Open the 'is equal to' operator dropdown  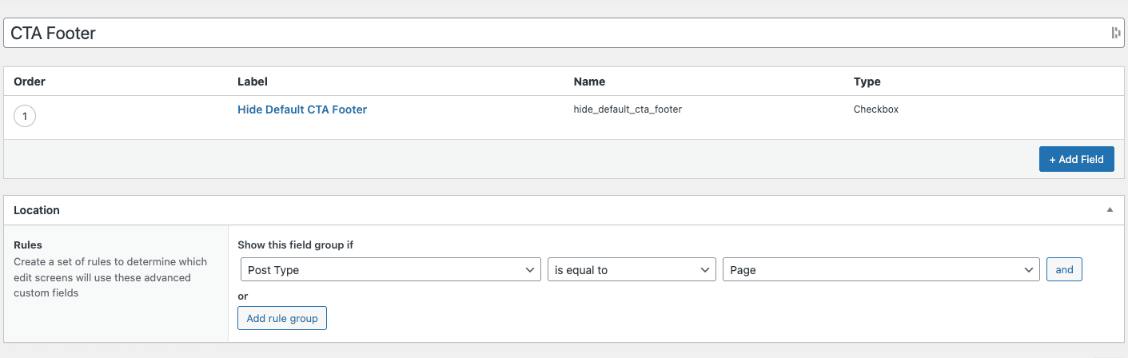(x=631, y=270)
